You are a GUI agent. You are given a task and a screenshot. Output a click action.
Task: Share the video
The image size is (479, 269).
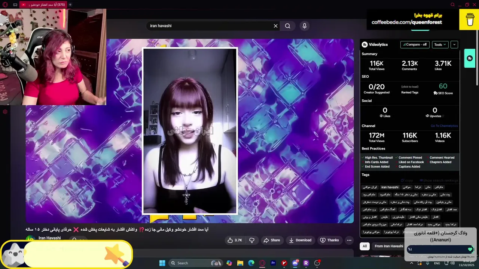pos(272,240)
